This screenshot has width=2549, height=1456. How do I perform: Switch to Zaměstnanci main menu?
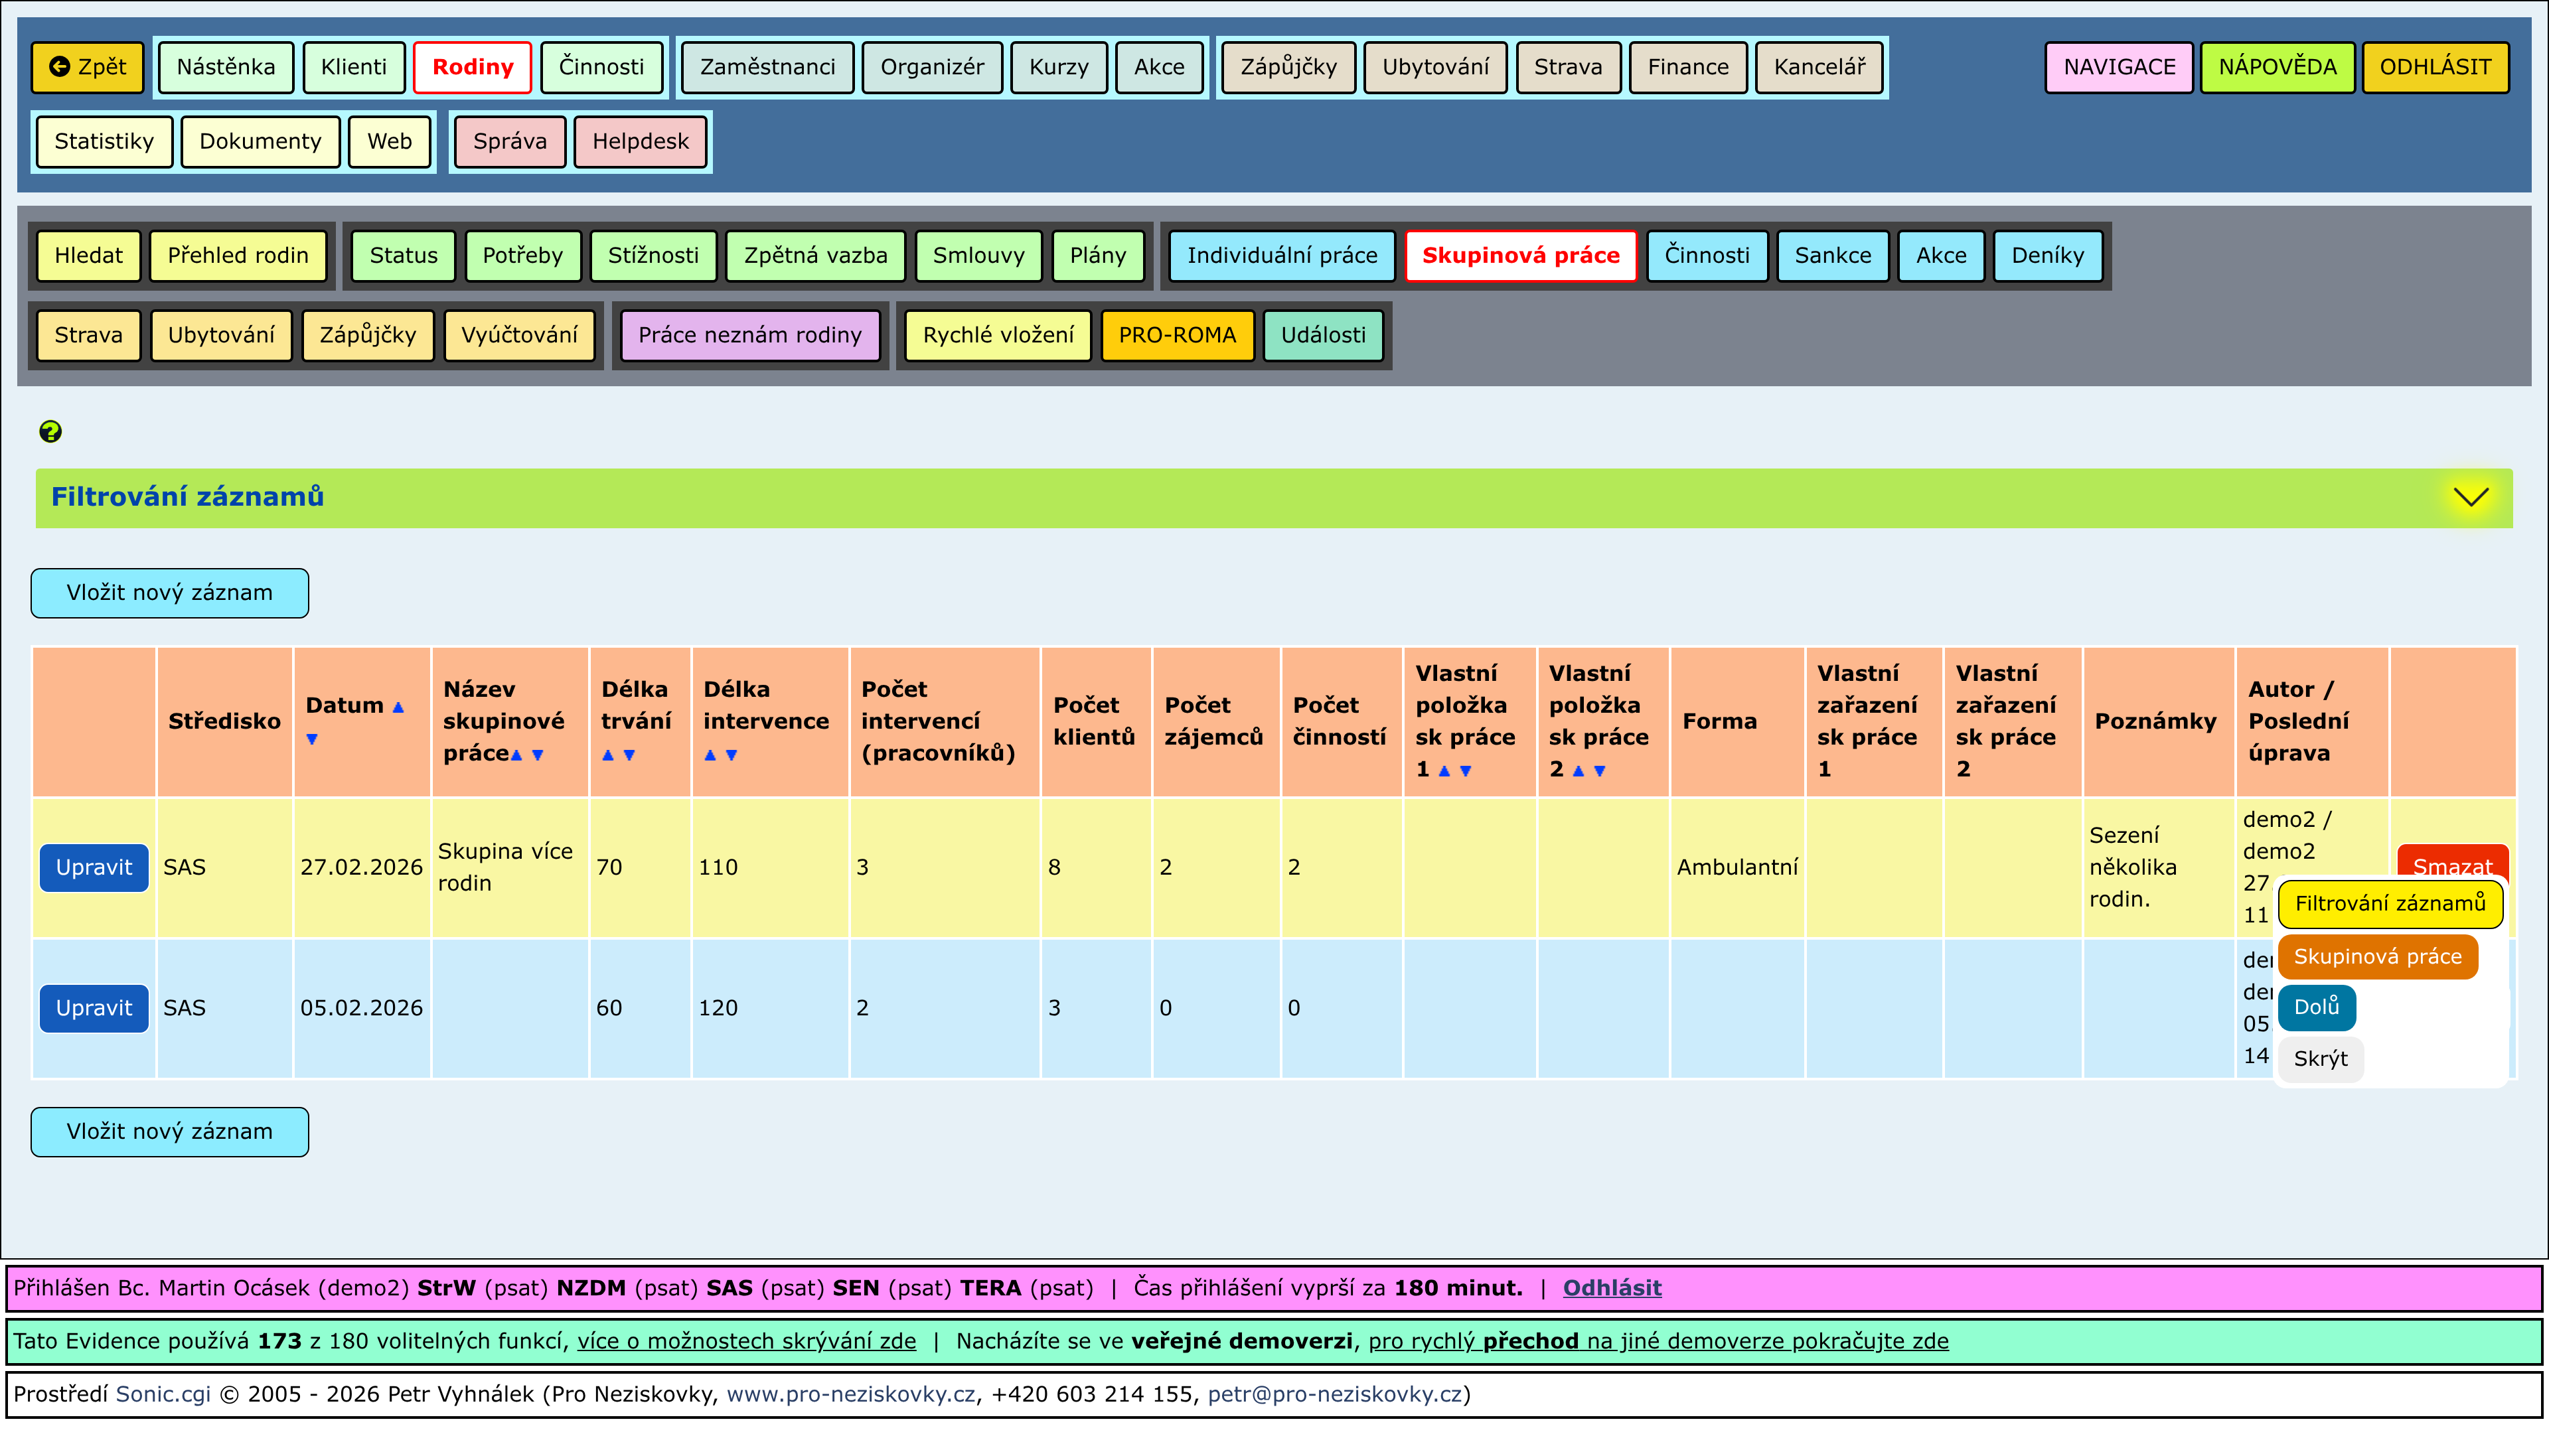(x=767, y=67)
